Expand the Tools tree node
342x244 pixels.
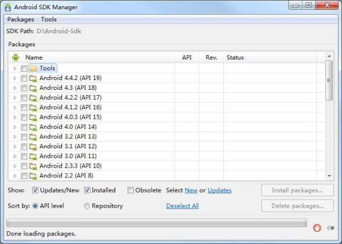(15, 68)
